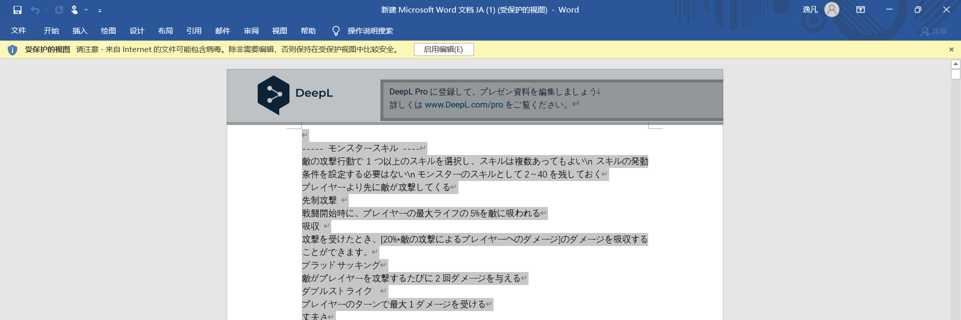Toggle the Touch/Mouse mode icon
Image resolution: width=961 pixels, height=320 pixels.
(x=75, y=10)
